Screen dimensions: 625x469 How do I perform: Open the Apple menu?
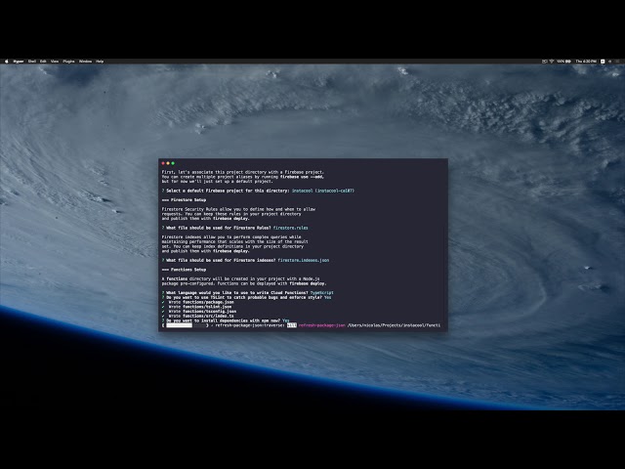tap(7, 62)
